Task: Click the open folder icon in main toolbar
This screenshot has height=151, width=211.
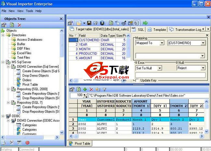Action: 79,23
